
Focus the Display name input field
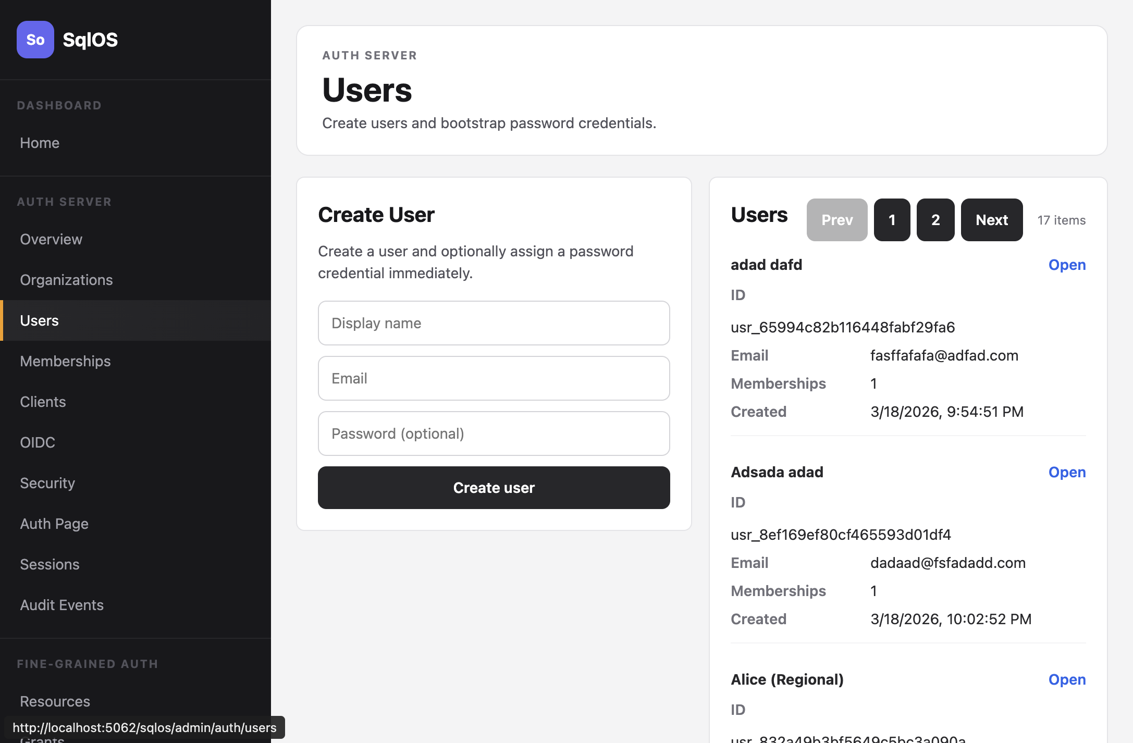pos(494,323)
